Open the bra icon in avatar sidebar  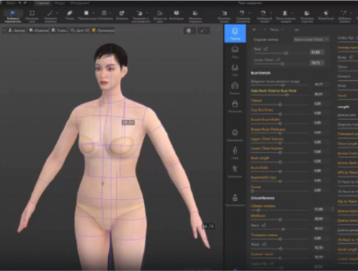point(235,70)
